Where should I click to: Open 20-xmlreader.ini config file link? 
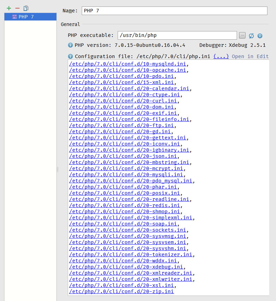(131, 273)
